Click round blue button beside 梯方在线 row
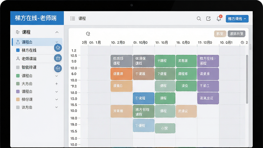Screen dimensions: 263x148 58,48
